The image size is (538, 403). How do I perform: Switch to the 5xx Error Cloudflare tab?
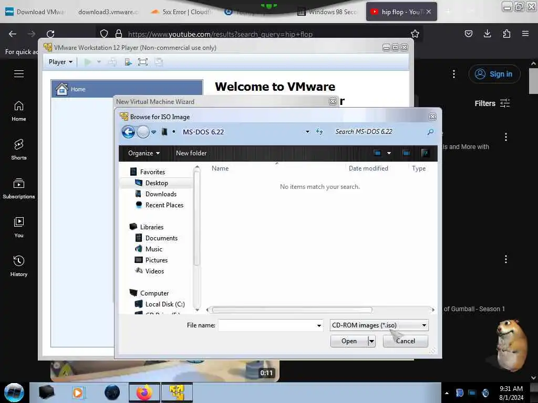182,12
